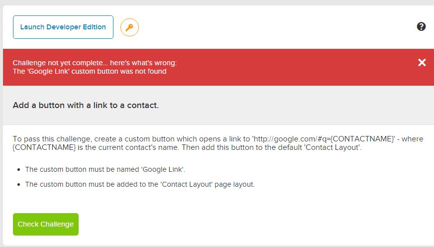The image size is (434, 247).
Task: Click the orange key icon
Action: [129, 27]
